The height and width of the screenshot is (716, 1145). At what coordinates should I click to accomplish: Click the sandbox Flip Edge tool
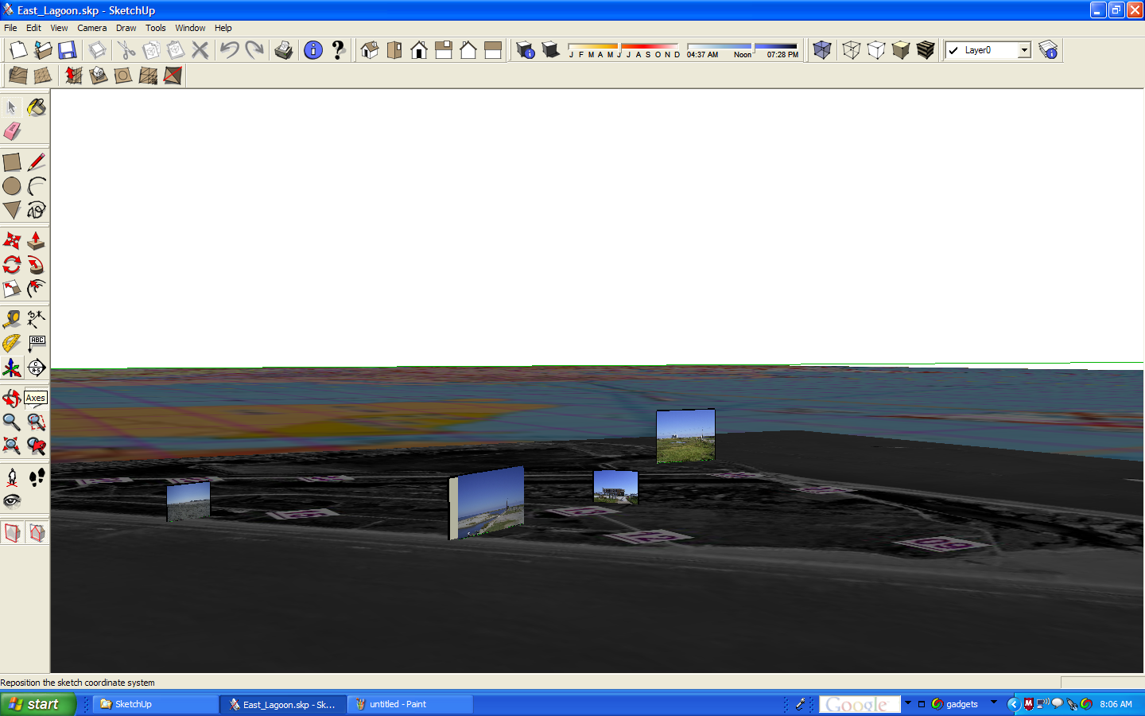(173, 76)
